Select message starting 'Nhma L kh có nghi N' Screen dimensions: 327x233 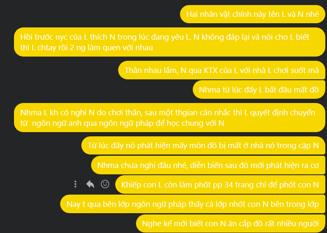coord(169,118)
